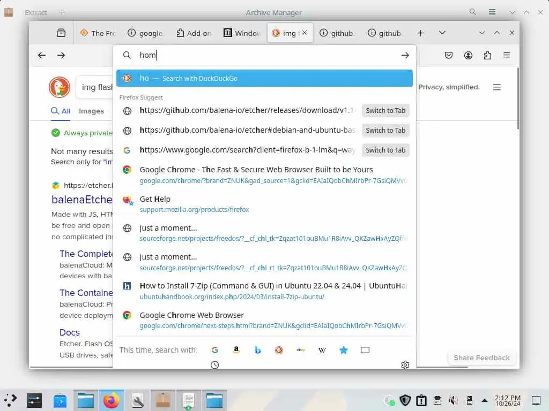Click the DuckDuckGo logo
Screen dimensions: 549x411
click(60, 87)
